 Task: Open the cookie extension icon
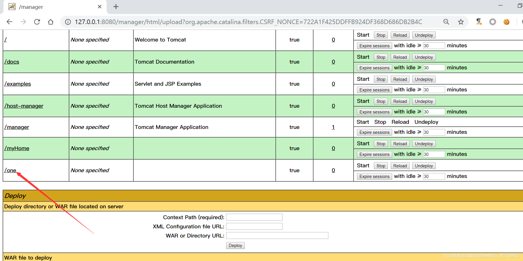(x=506, y=22)
